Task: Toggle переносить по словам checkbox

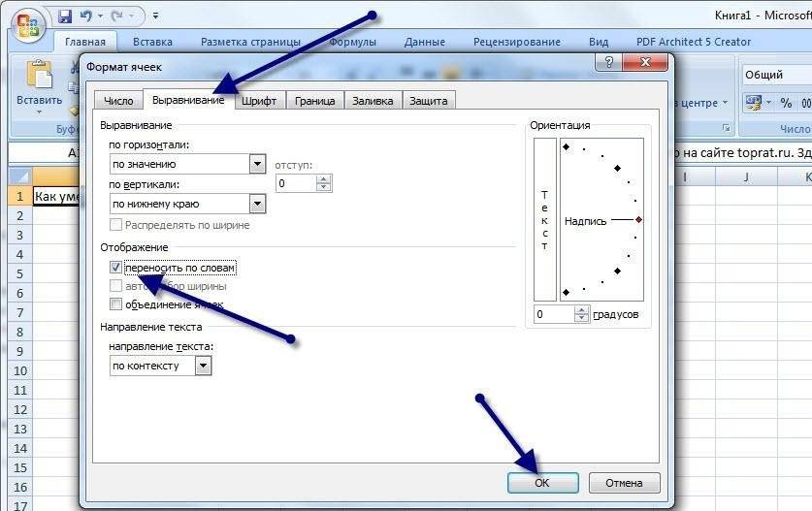Action: click(x=116, y=268)
